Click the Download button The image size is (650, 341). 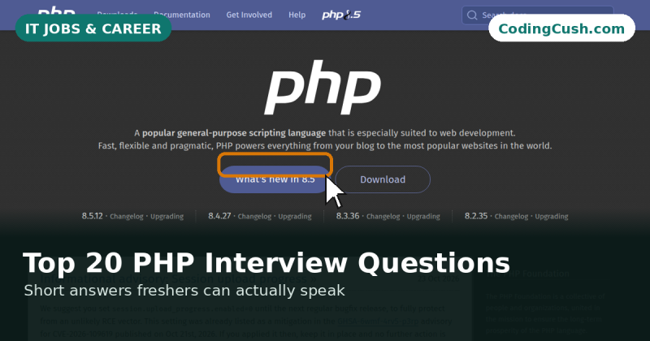click(383, 179)
